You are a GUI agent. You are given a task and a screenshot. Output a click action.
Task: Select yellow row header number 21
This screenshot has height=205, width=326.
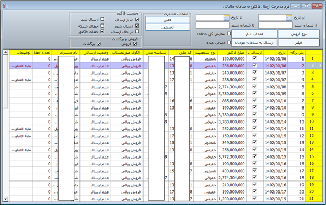(314, 199)
